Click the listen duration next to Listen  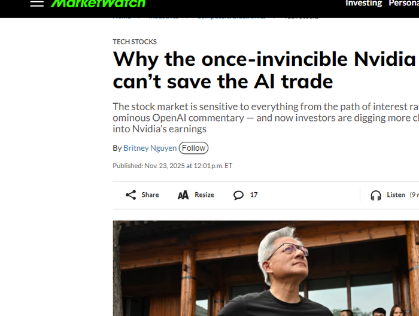tap(414, 195)
